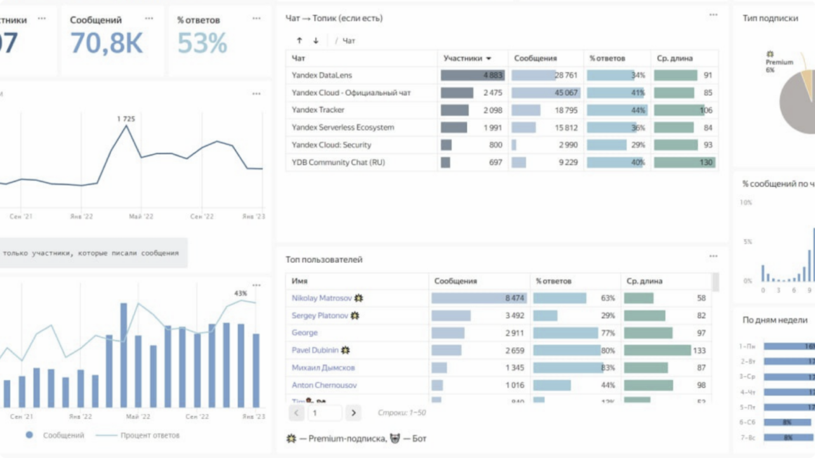Screen dimensions: 815x458
Task: Sort top users by % ответов header
Action: [x=553, y=281]
